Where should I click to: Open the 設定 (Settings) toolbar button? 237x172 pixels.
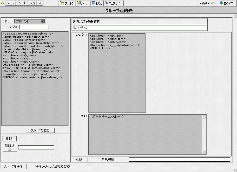coord(97,3)
